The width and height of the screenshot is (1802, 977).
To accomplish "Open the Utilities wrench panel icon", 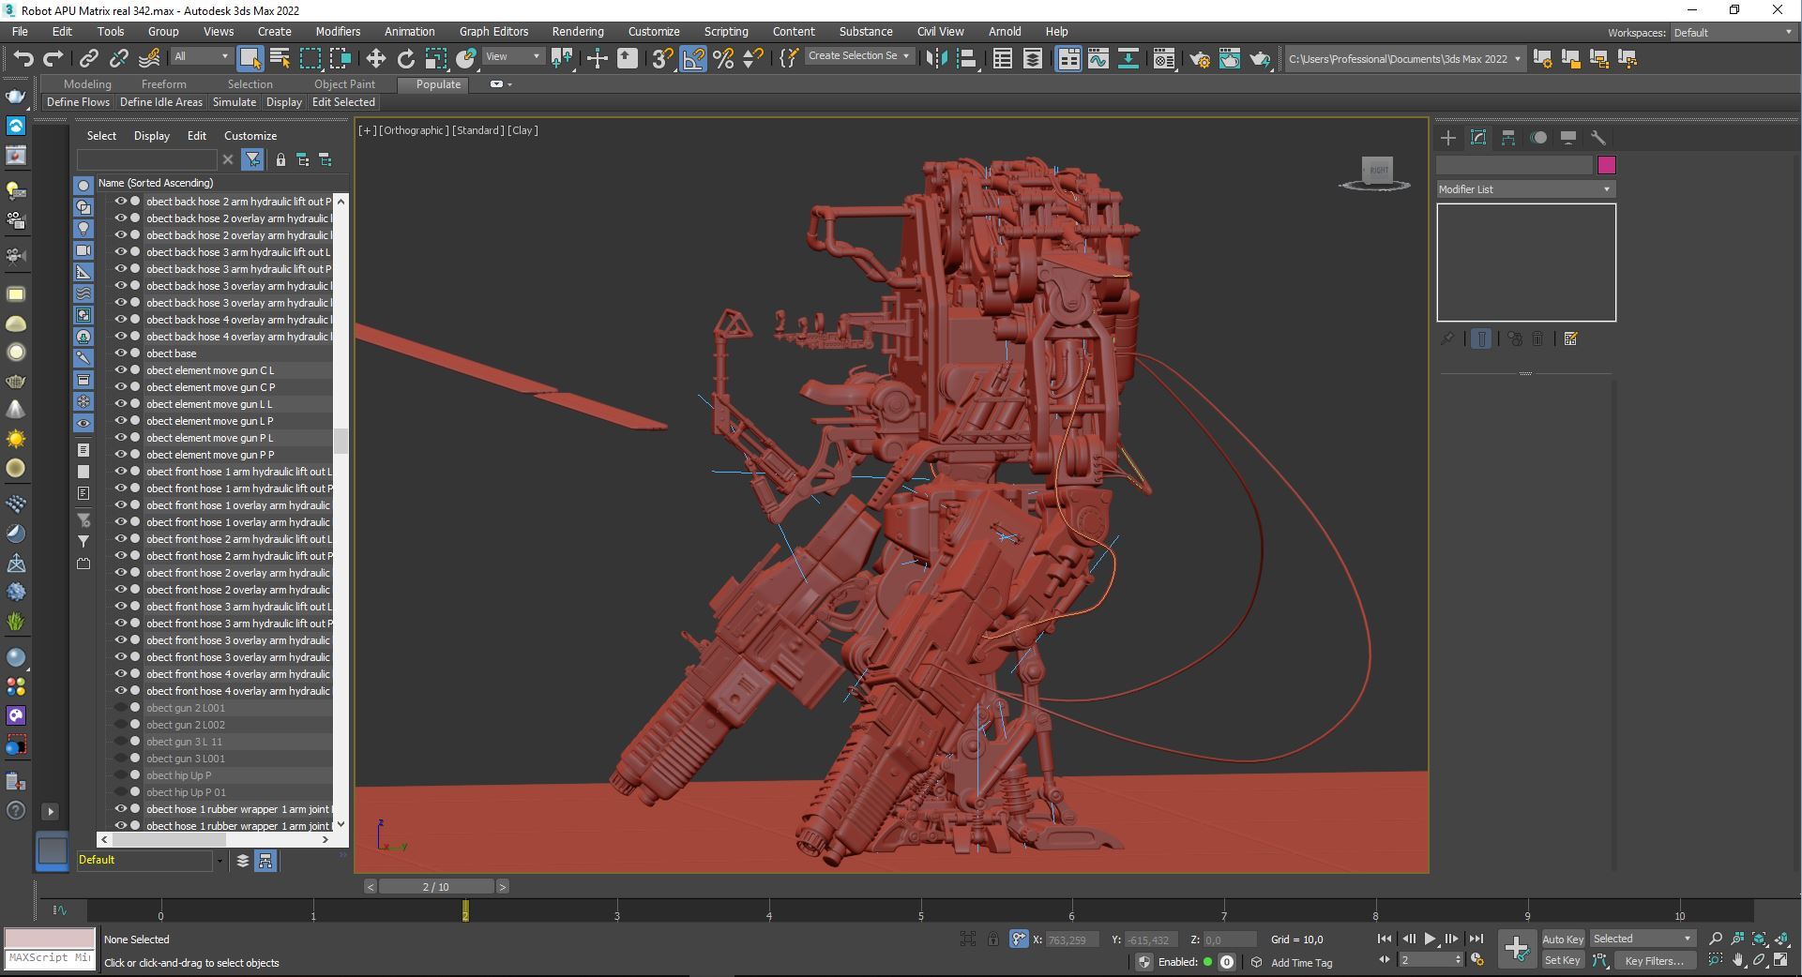I will [x=1598, y=138].
